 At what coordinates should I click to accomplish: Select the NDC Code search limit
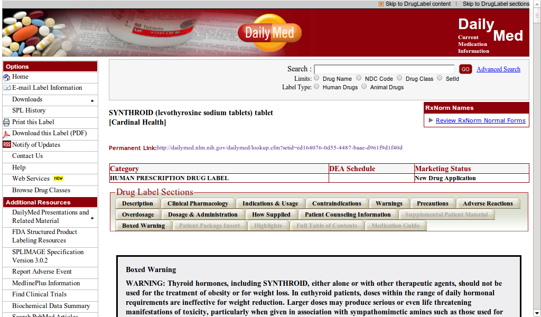click(x=359, y=78)
